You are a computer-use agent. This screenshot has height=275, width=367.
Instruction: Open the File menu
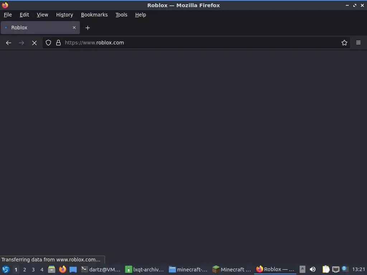click(8, 15)
